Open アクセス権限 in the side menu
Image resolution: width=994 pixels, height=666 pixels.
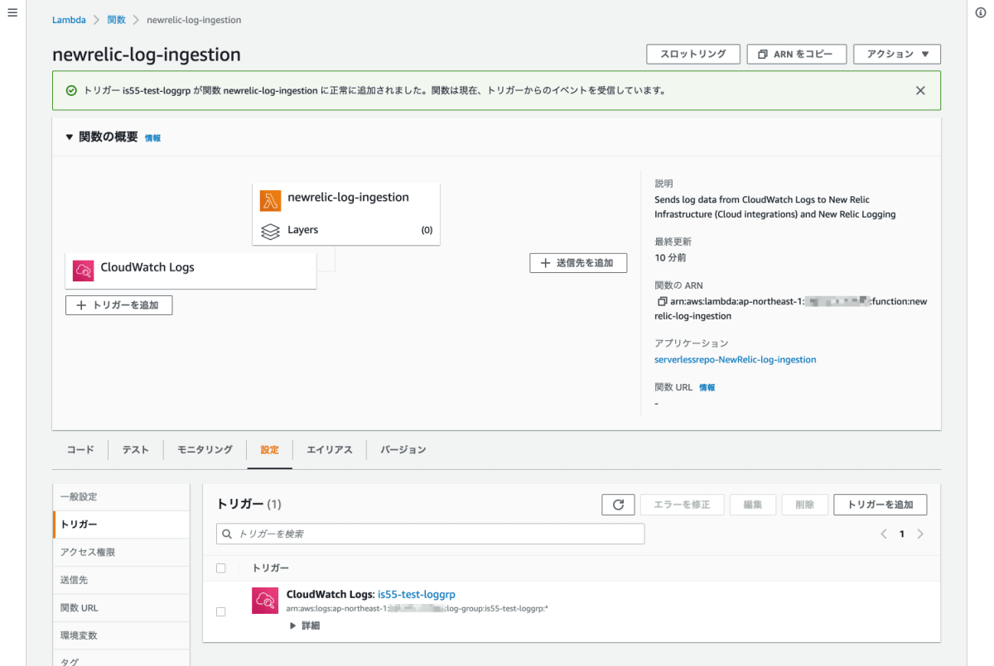pyautogui.click(x=121, y=552)
